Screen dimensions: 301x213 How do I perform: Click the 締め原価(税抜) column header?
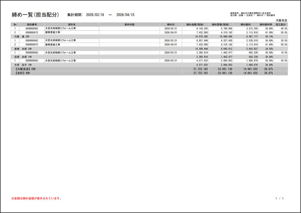tap(220, 25)
